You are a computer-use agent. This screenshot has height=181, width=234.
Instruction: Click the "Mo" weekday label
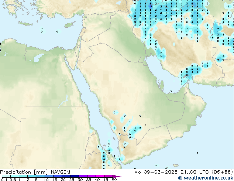tap(137, 172)
